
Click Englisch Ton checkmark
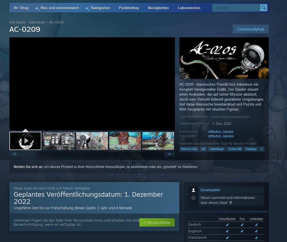pyautogui.click(x=242, y=231)
